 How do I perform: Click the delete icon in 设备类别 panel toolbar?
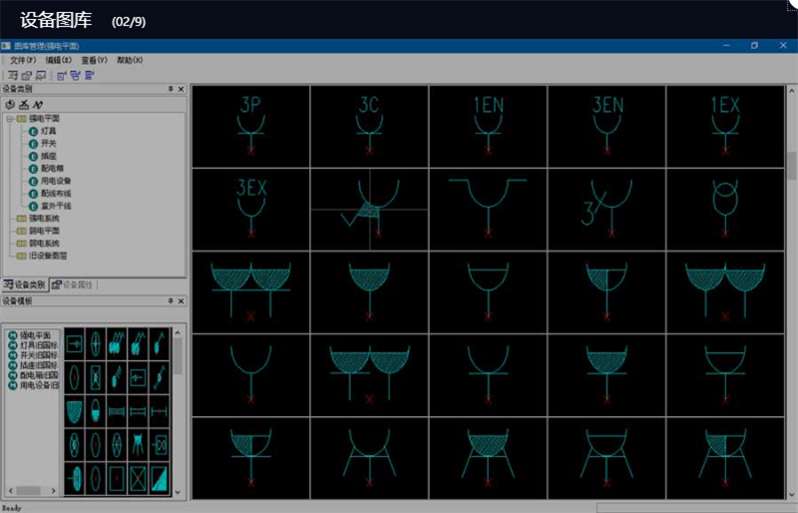pos(23,104)
